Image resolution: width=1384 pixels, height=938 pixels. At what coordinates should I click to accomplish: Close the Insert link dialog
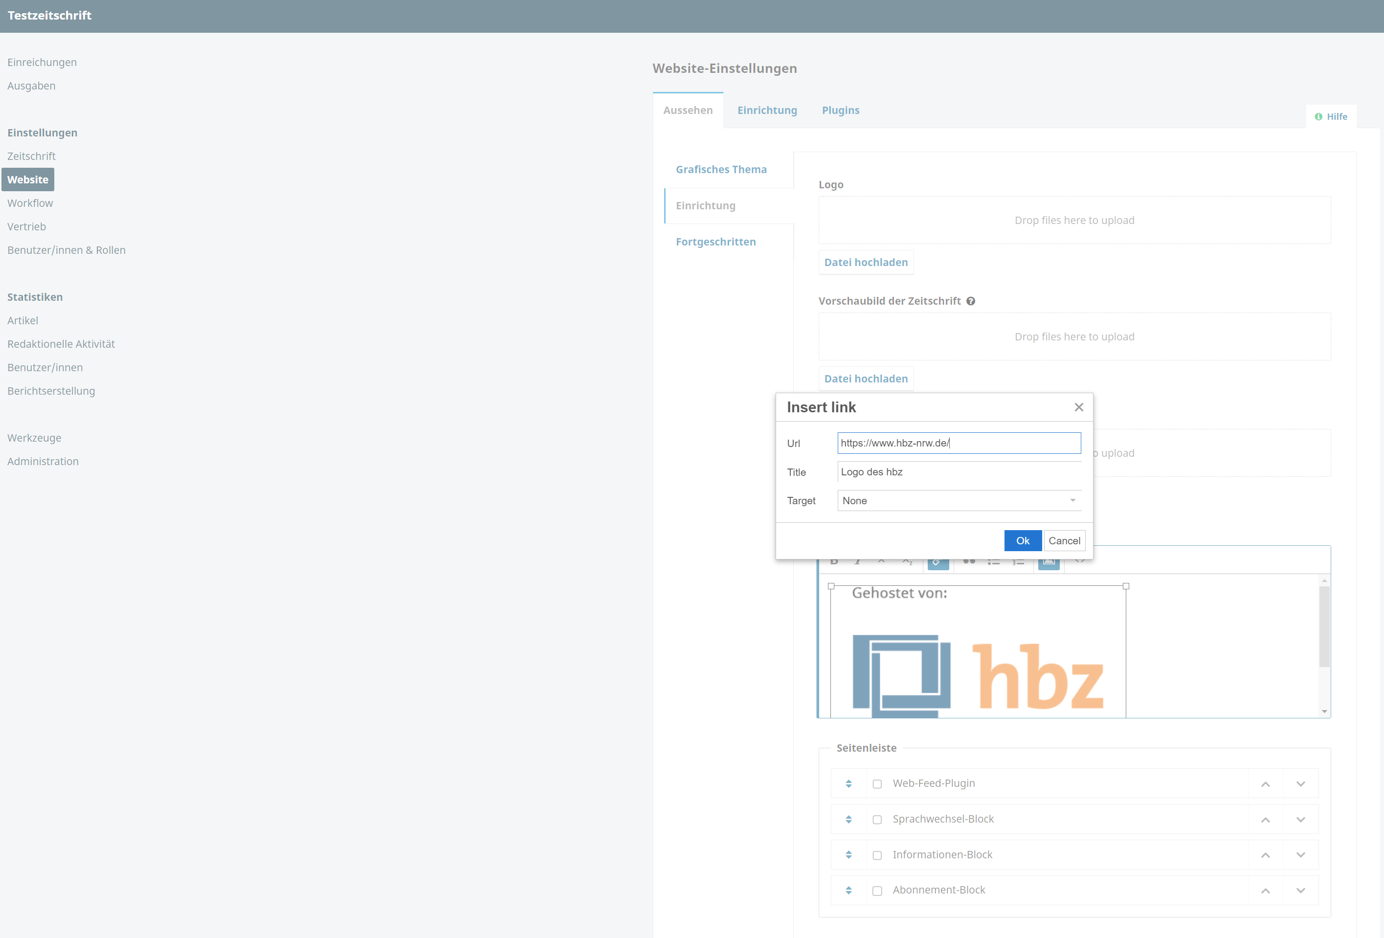pos(1078,407)
